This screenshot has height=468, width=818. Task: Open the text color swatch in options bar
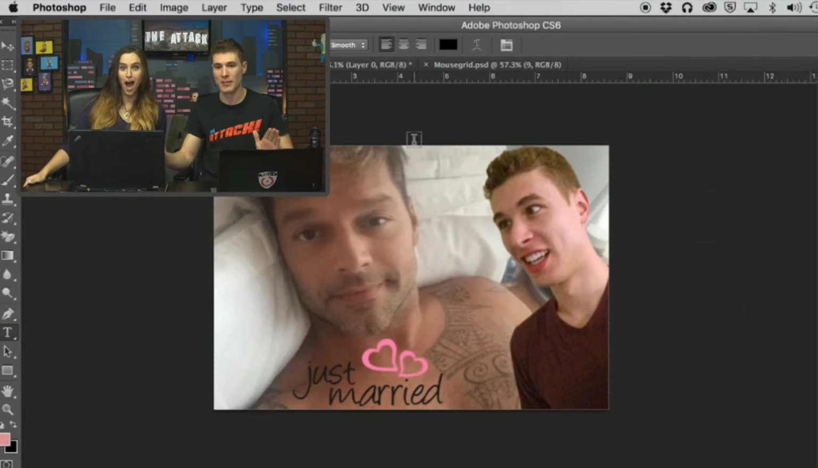448,45
